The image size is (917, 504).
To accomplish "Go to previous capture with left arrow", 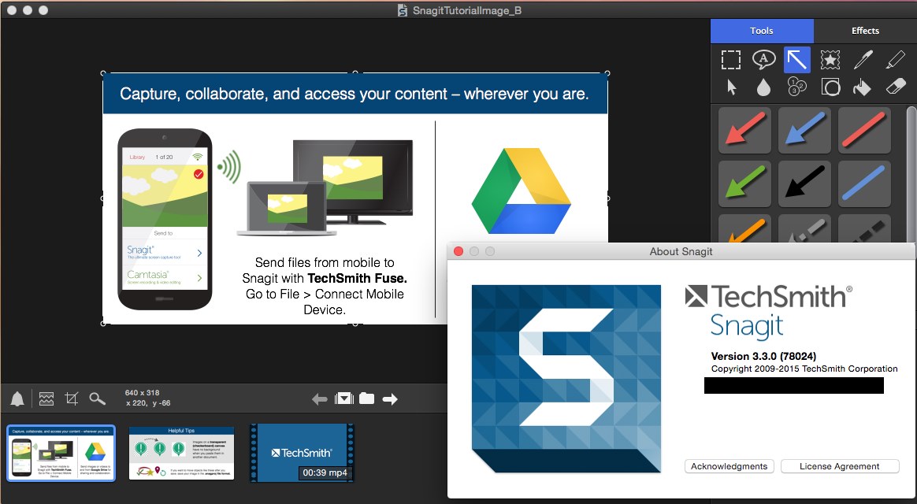I will coord(319,399).
